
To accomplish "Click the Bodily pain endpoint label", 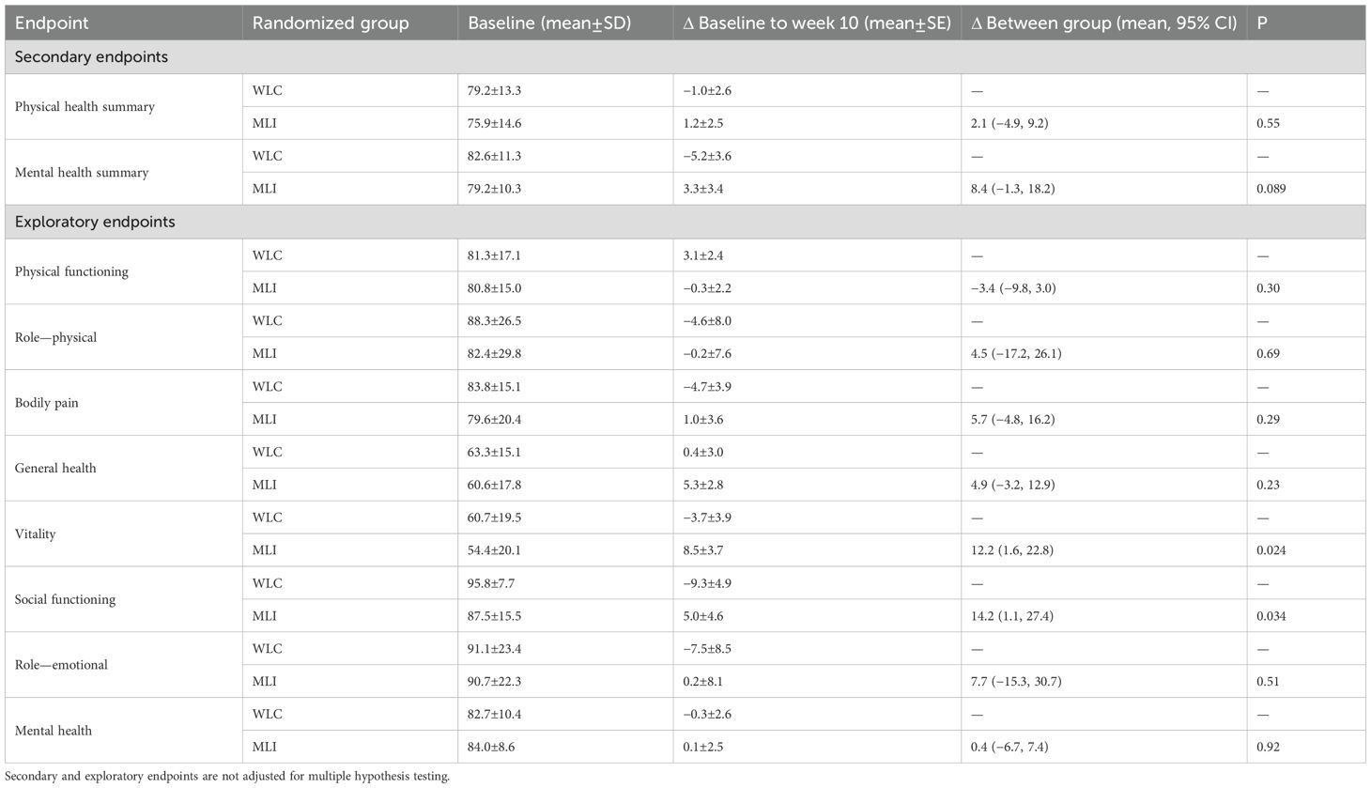I will click(x=47, y=403).
